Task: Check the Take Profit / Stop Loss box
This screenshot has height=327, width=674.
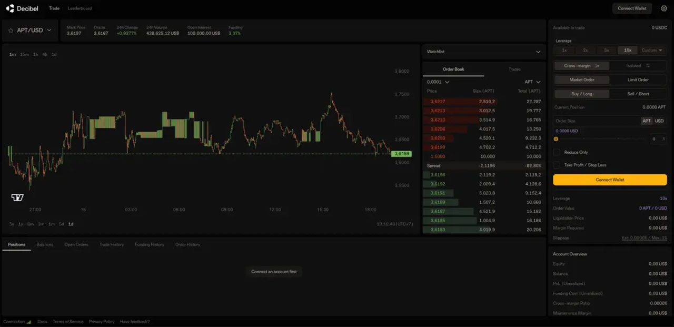Action: coord(557,165)
